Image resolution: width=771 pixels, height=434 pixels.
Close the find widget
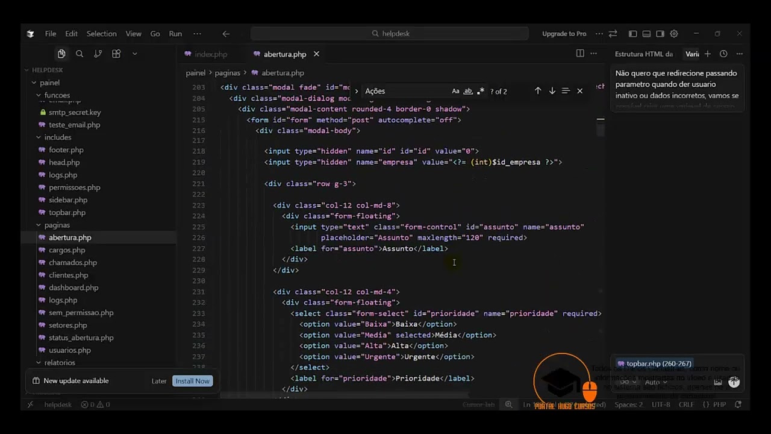point(579,91)
